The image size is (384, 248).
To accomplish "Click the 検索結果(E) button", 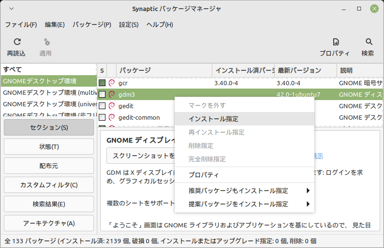I will tap(49, 204).
